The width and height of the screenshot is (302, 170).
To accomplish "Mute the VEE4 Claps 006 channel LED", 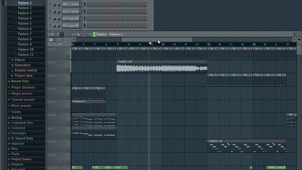I will click(50, 25).
